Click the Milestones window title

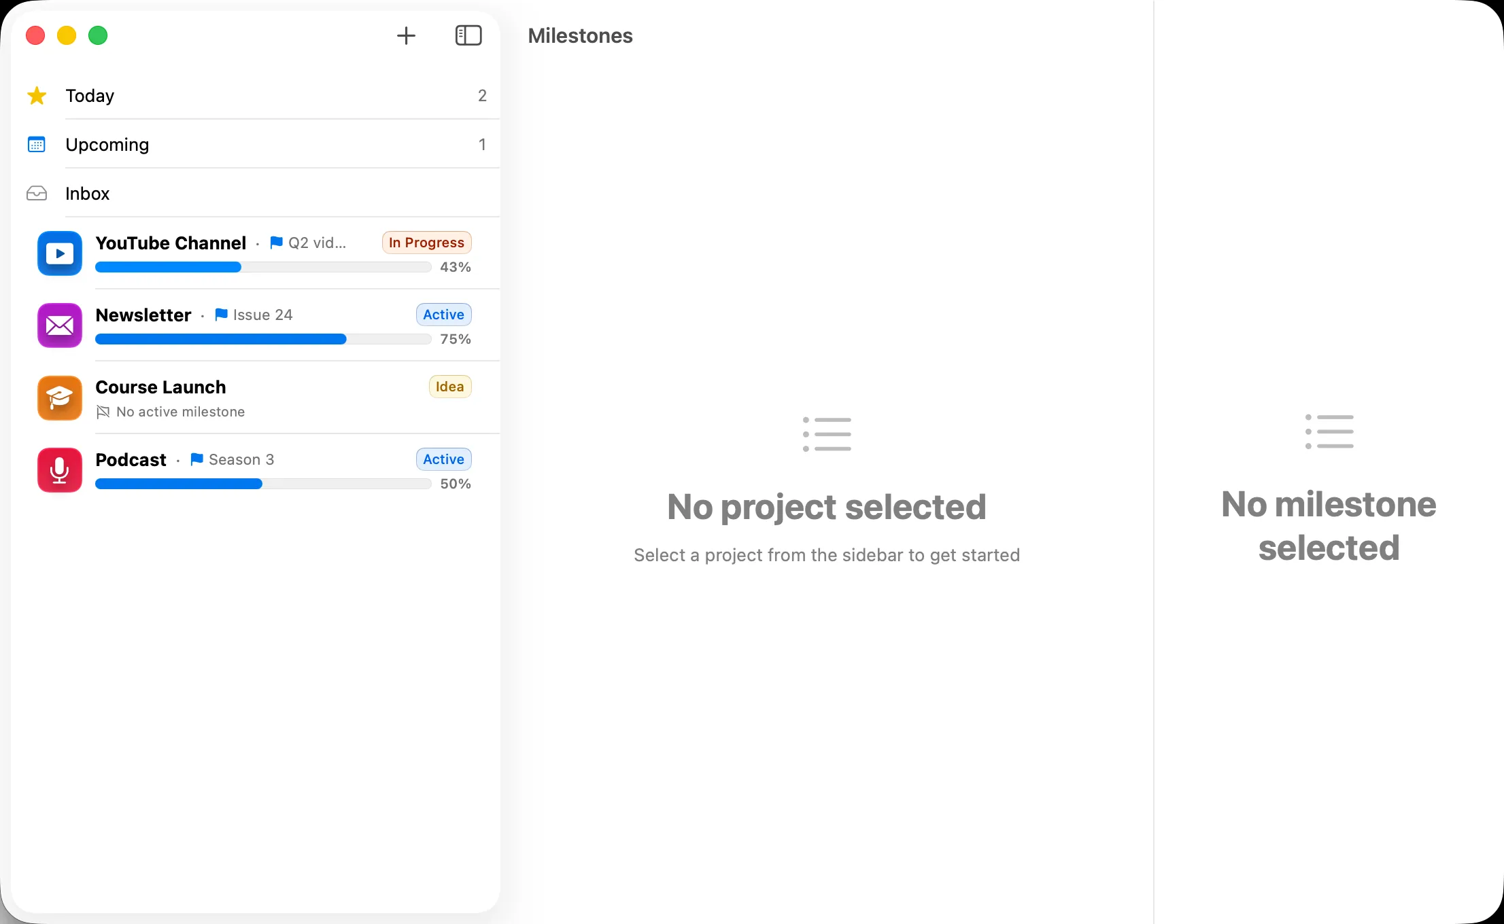pyautogui.click(x=580, y=35)
